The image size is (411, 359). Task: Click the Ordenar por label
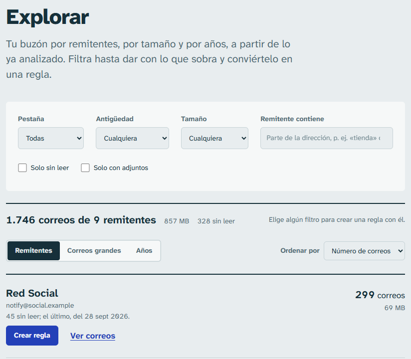(x=300, y=251)
